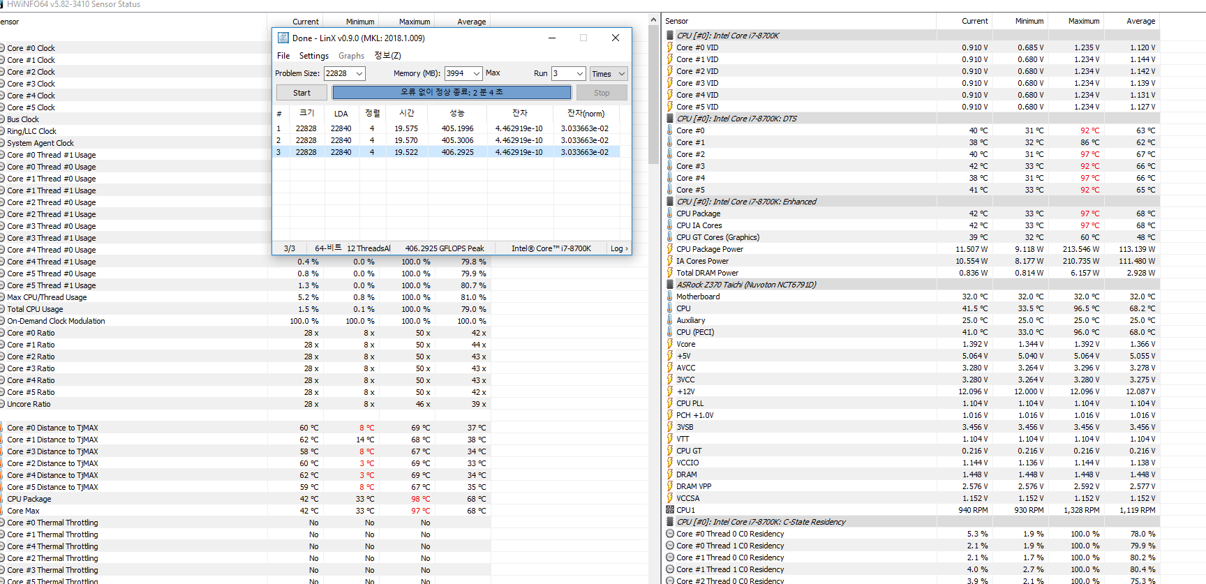This screenshot has width=1206, height=584.
Task: Click the power icon beside IA Cores Power
Action: click(670, 261)
